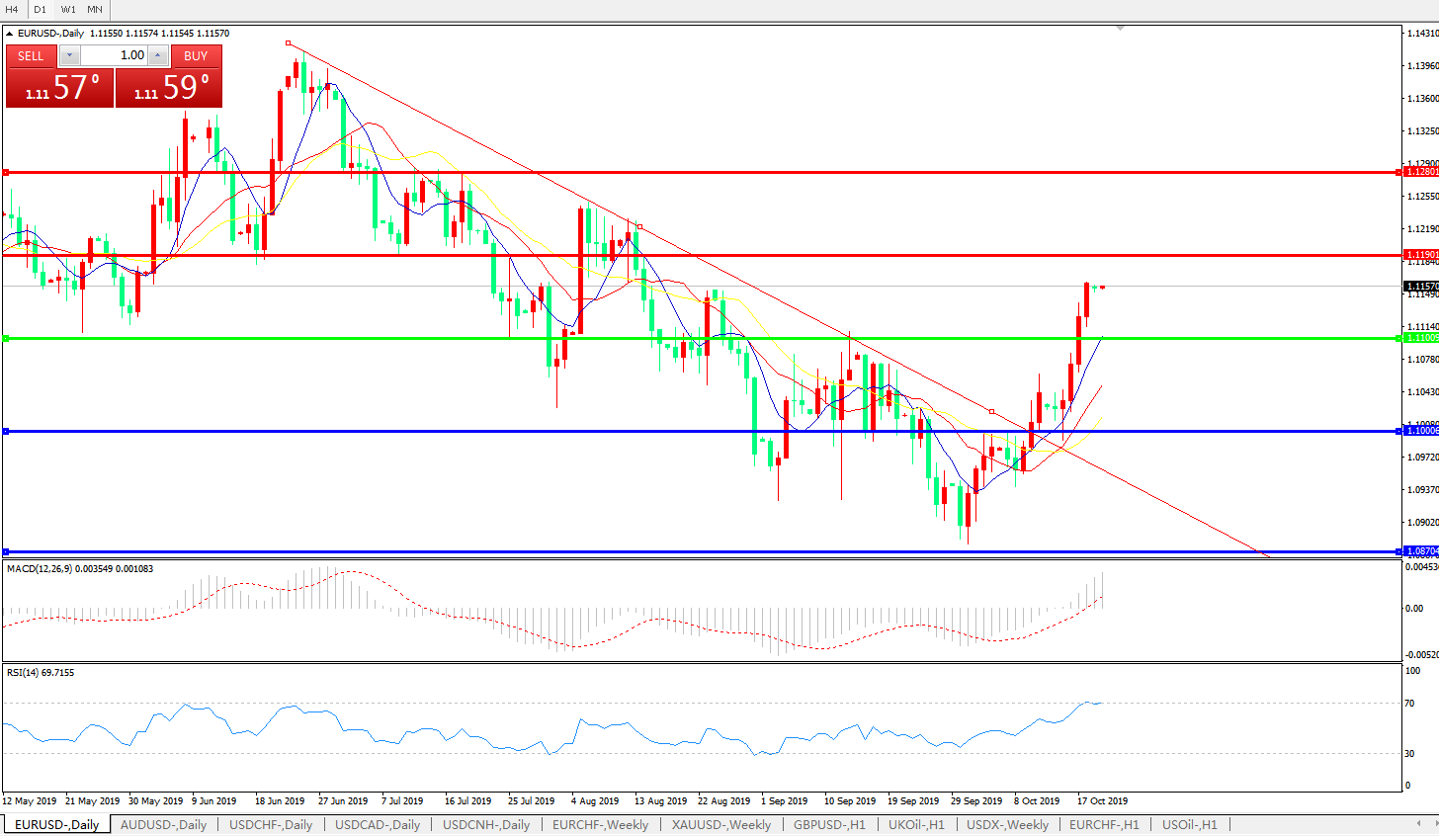Image resolution: width=1439 pixels, height=836 pixels.
Task: Select left handle of blue 1.1000 line
Action: pyautogui.click(x=6, y=431)
